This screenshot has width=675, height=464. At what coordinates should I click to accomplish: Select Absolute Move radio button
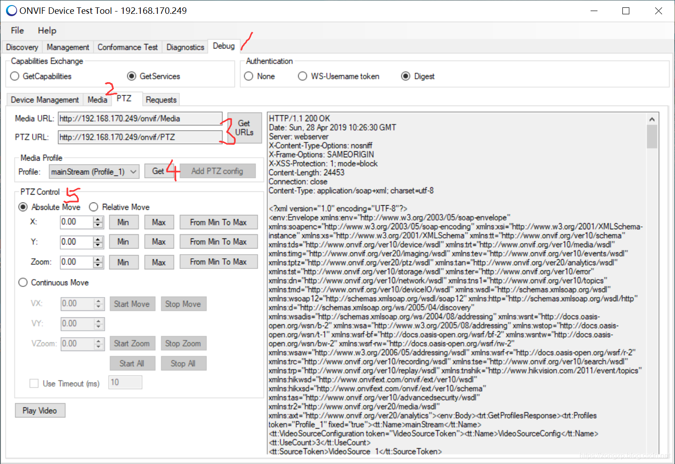tap(23, 207)
